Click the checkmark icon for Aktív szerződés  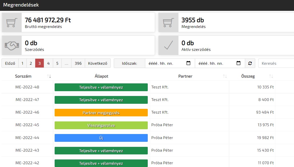(168, 45)
